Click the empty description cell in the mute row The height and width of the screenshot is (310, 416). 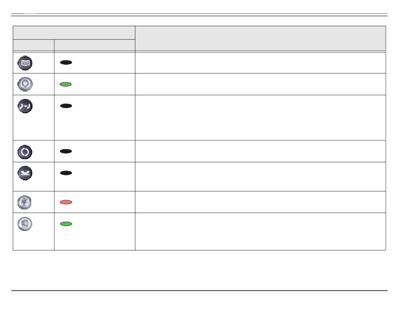coord(260,202)
